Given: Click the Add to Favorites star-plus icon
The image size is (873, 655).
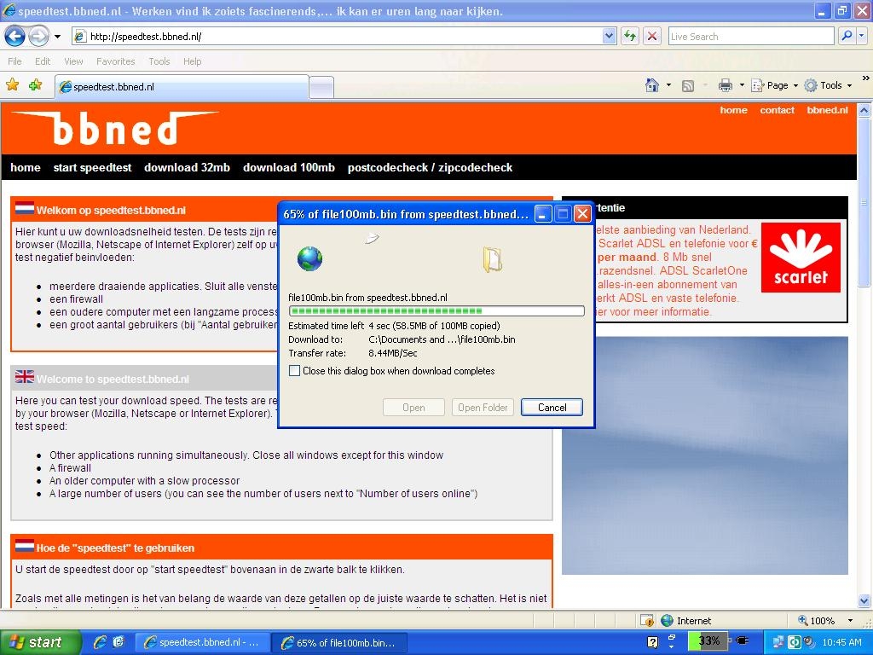Looking at the screenshot, I should [x=35, y=85].
